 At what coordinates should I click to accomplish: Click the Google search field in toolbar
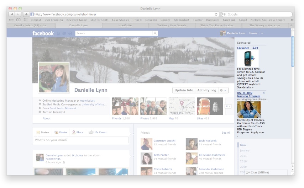coord(257,14)
